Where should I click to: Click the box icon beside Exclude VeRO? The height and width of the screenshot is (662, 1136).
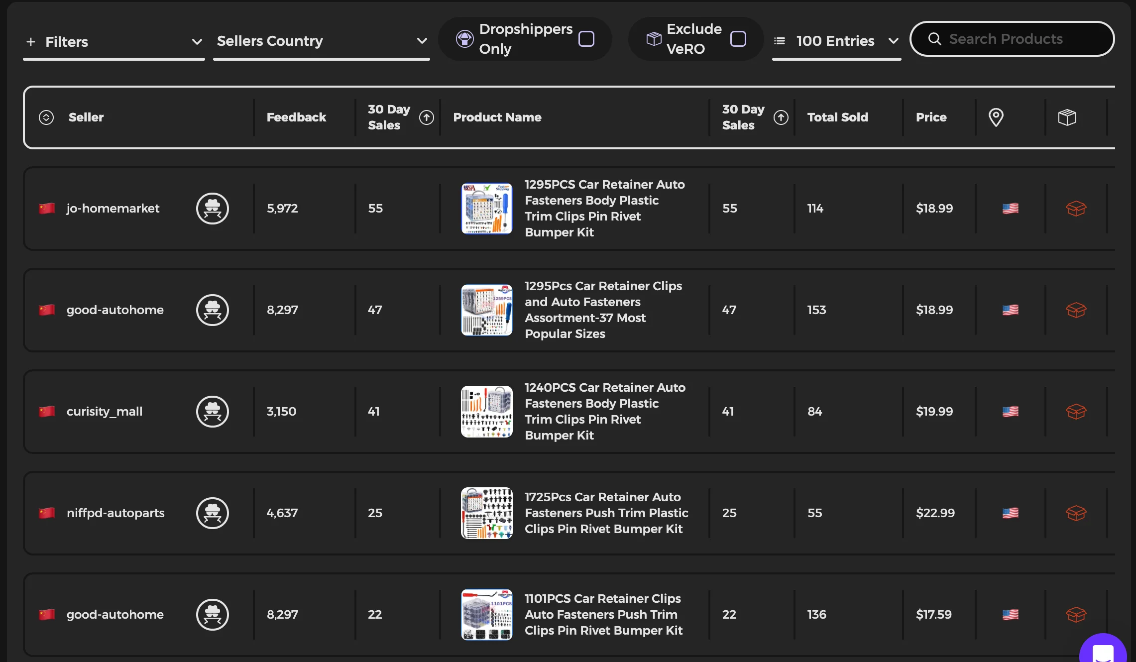click(x=654, y=39)
